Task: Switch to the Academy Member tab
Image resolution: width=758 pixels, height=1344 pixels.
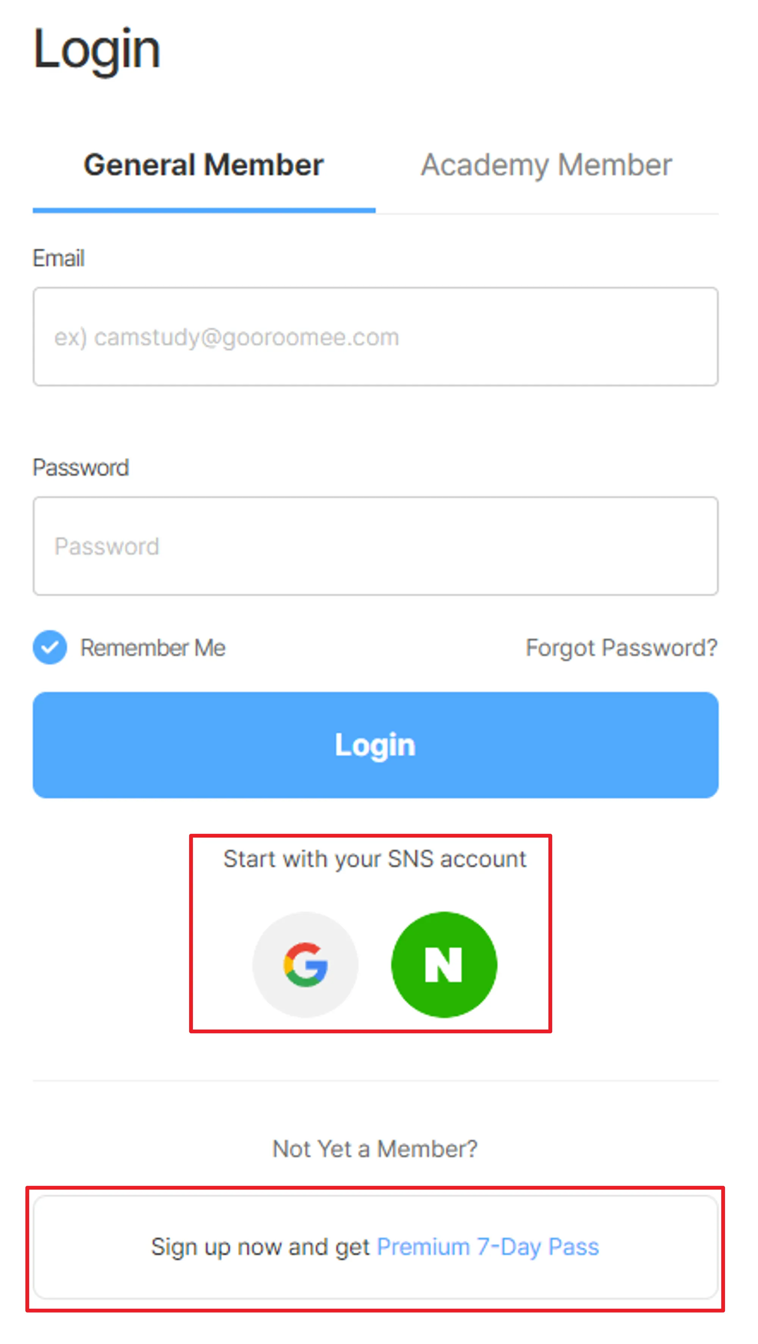Action: coord(546,165)
